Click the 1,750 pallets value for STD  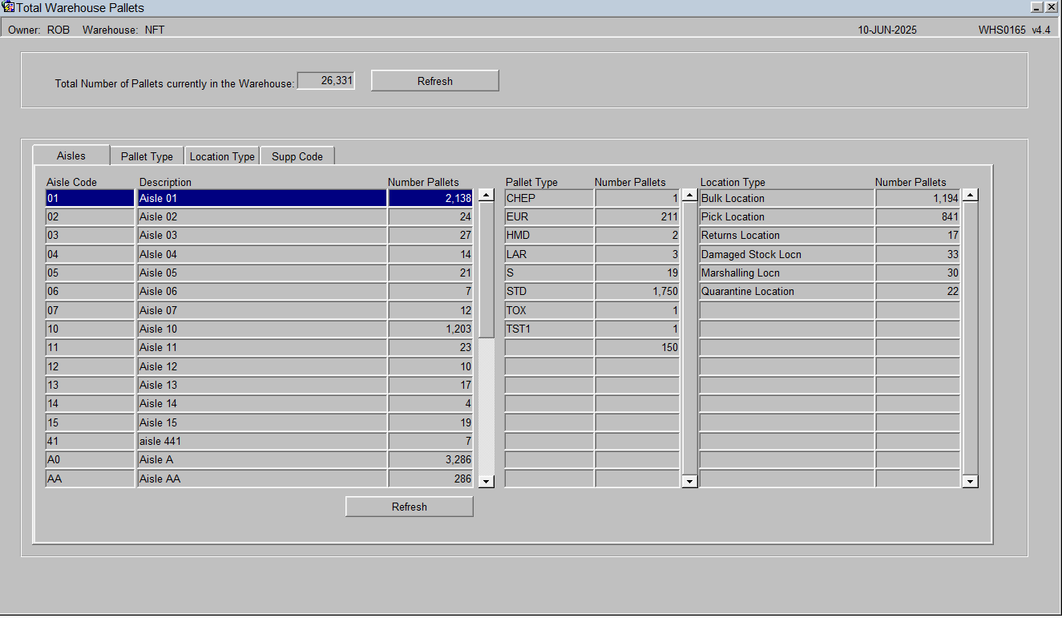[x=637, y=291]
